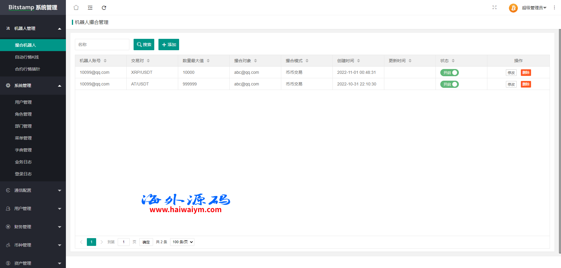Toggle off status switch for AT/USDT row
Screen dimensions: 561x268
449,84
